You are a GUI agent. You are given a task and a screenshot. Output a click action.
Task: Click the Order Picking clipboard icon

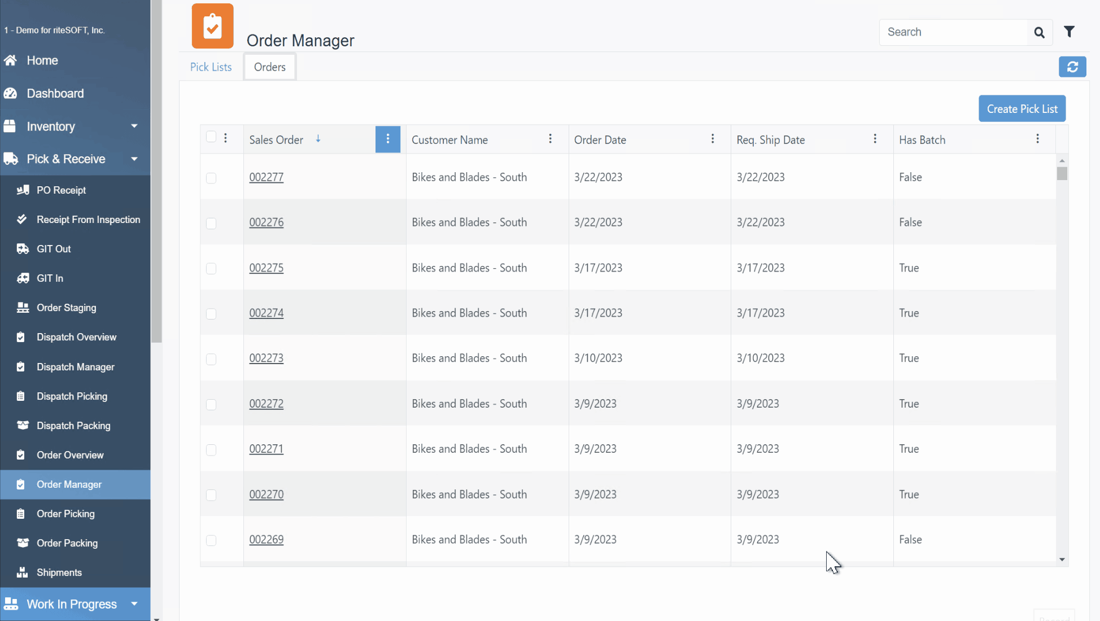click(21, 514)
